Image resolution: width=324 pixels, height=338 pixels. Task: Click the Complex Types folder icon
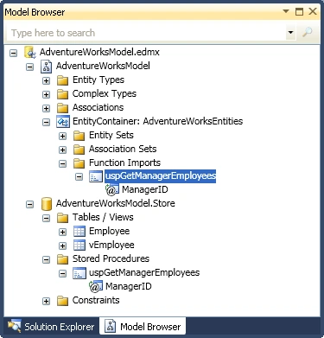pyautogui.click(x=62, y=94)
